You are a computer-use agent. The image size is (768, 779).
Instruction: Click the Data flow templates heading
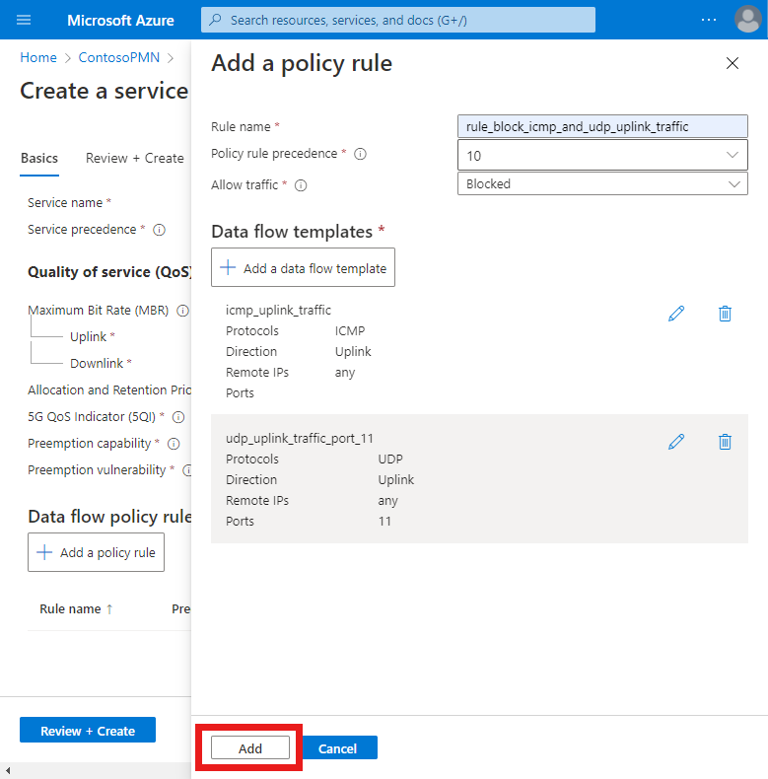coord(292,232)
